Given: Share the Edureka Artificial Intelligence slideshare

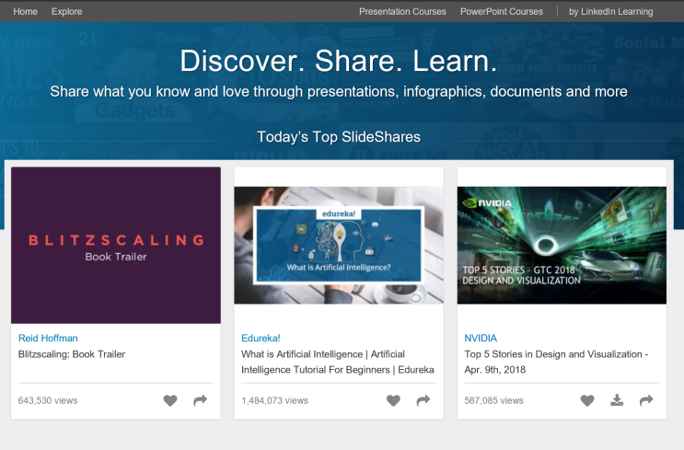Looking at the screenshot, I should point(423,400).
